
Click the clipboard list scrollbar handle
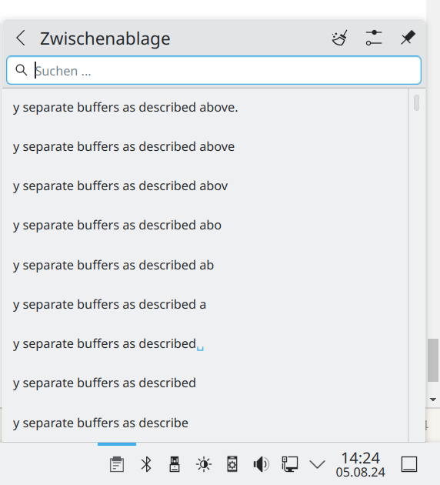point(416,102)
